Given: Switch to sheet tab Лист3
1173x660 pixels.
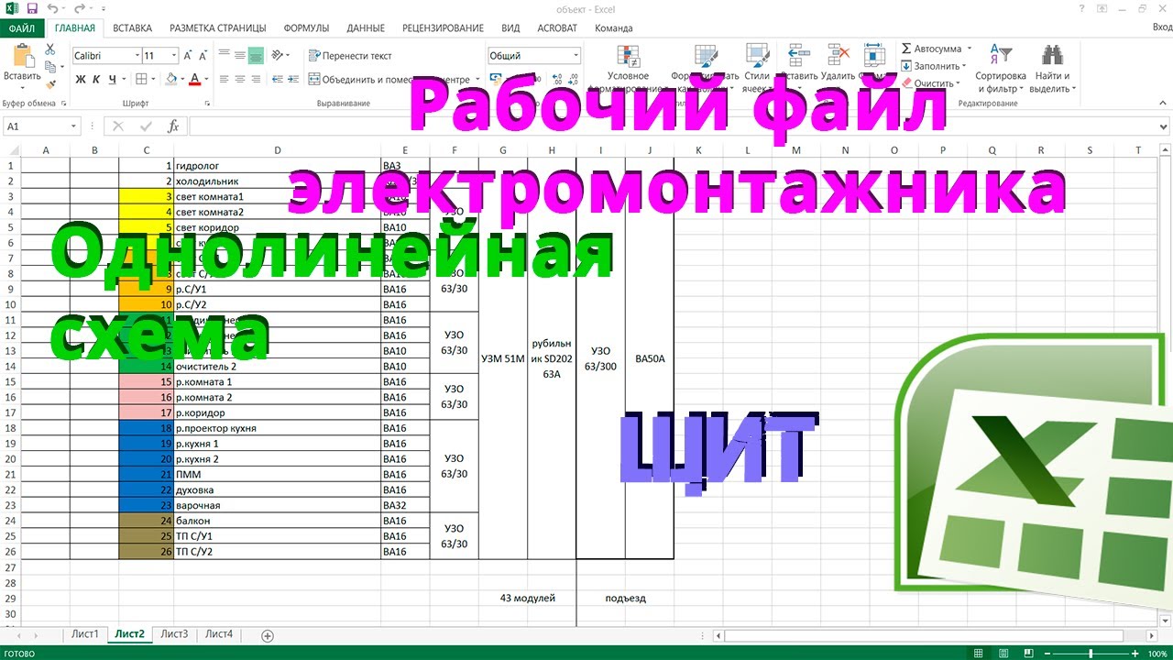Looking at the screenshot, I should pyautogui.click(x=174, y=634).
